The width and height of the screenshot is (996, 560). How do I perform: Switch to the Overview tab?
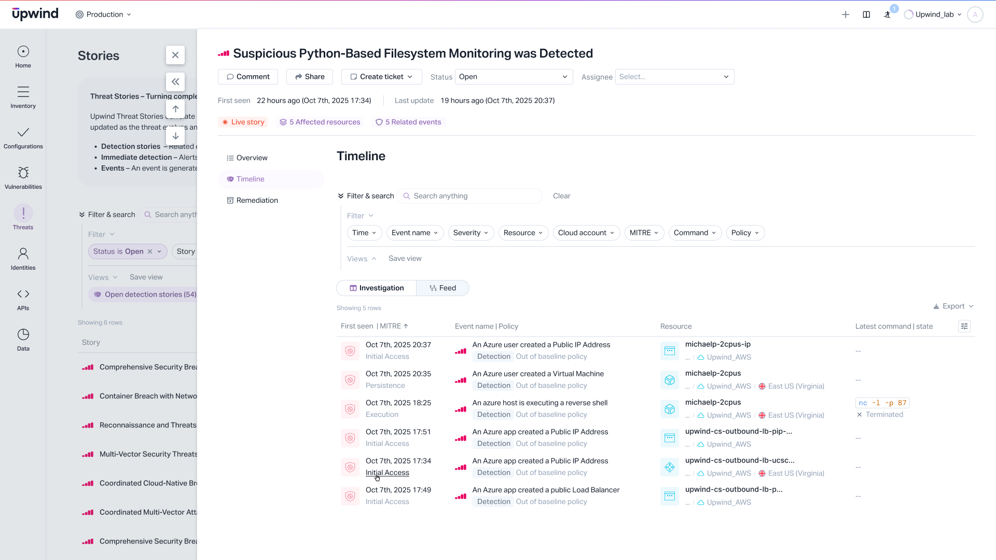(252, 158)
